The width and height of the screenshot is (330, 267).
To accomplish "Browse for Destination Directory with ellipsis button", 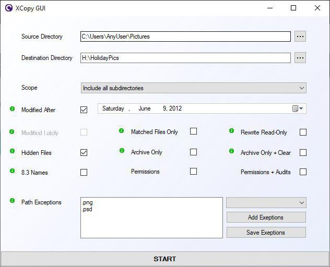I will (x=300, y=58).
